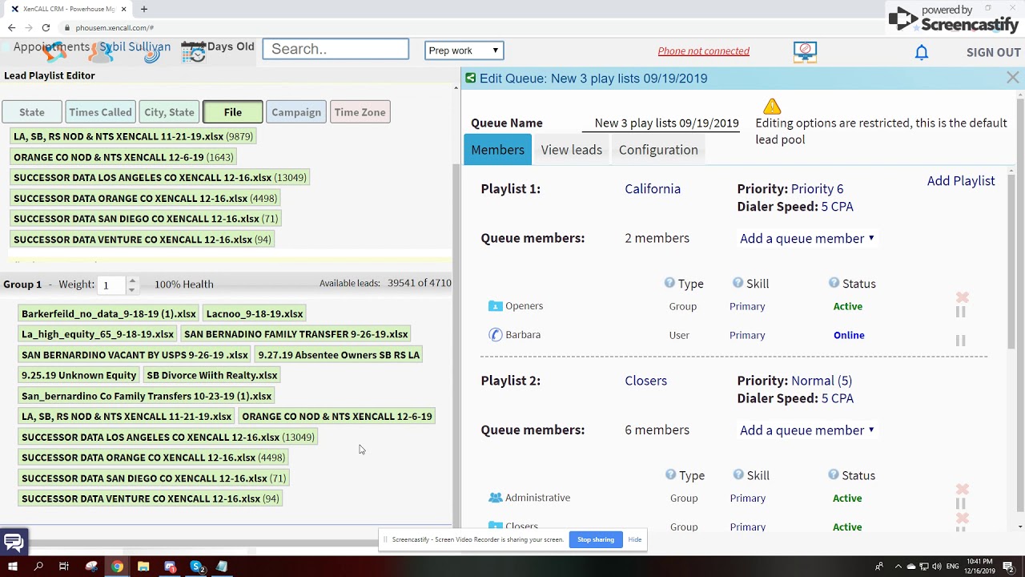The height and width of the screenshot is (577, 1025).
Task: Change Openers skill Primary value
Action: tap(747, 306)
